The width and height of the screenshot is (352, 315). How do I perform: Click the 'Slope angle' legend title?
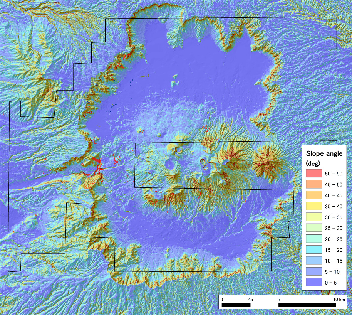click(324, 154)
